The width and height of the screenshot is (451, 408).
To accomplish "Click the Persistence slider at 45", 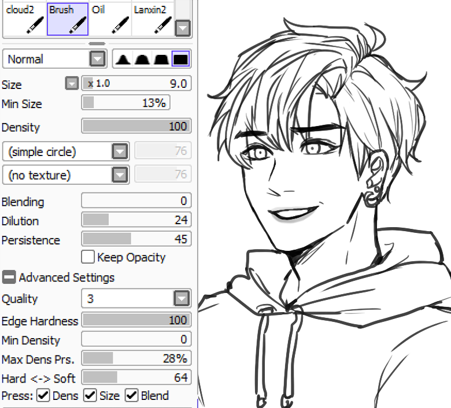I will [x=136, y=239].
